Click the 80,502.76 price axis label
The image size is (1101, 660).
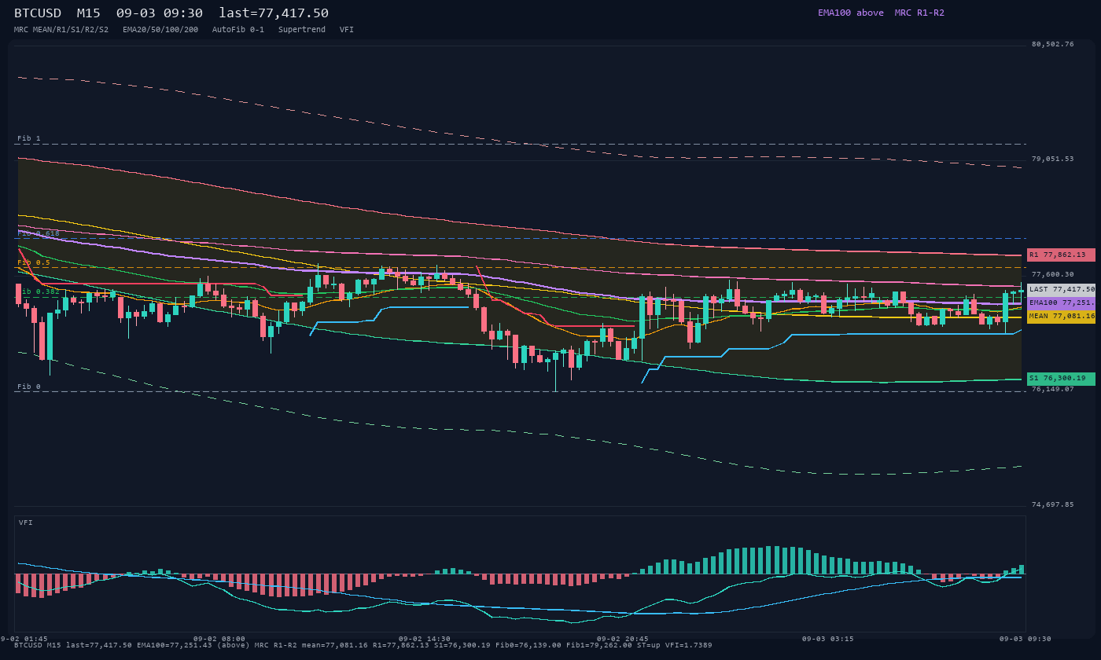(x=1052, y=44)
